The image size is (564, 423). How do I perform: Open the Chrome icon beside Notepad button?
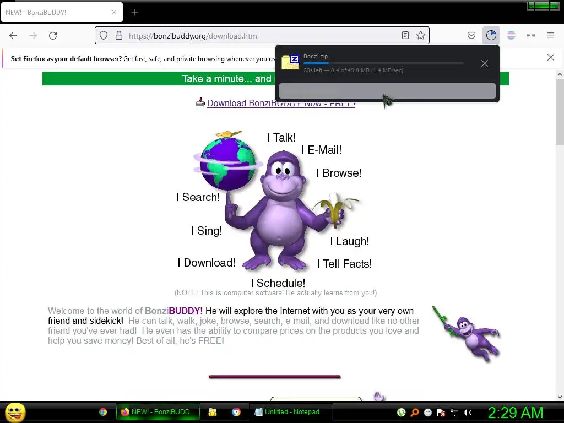[236, 412]
